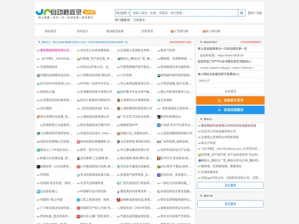The width and height of the screenshot is (299, 224).
Task: Open 登陆 / 注册 link
Action: [x=255, y=13]
